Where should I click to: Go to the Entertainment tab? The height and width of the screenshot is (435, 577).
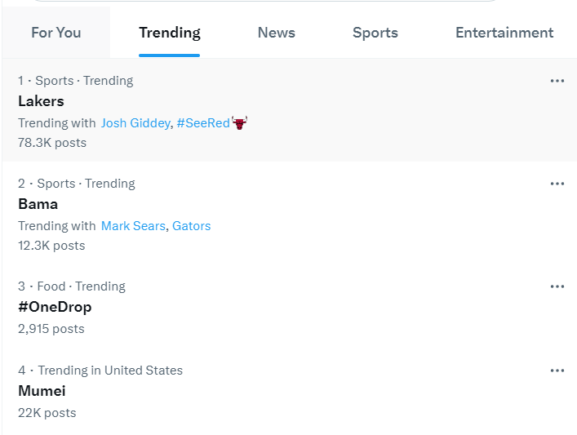pyautogui.click(x=504, y=33)
